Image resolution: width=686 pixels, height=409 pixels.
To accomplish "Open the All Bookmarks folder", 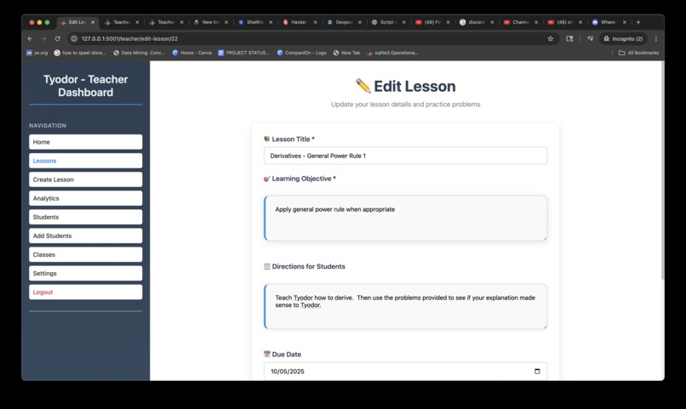I will [x=638, y=53].
